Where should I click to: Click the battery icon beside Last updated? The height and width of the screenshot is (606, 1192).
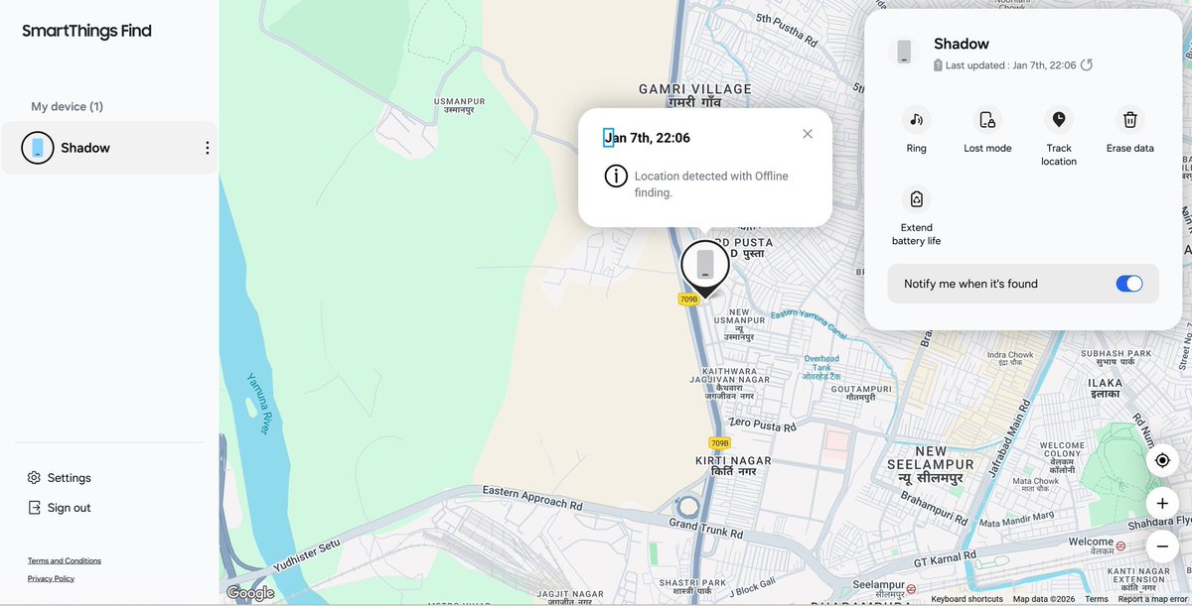click(x=938, y=64)
